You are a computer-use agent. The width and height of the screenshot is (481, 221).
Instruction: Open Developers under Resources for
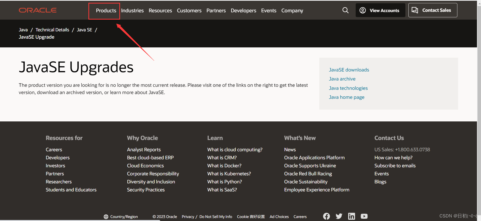58,158
